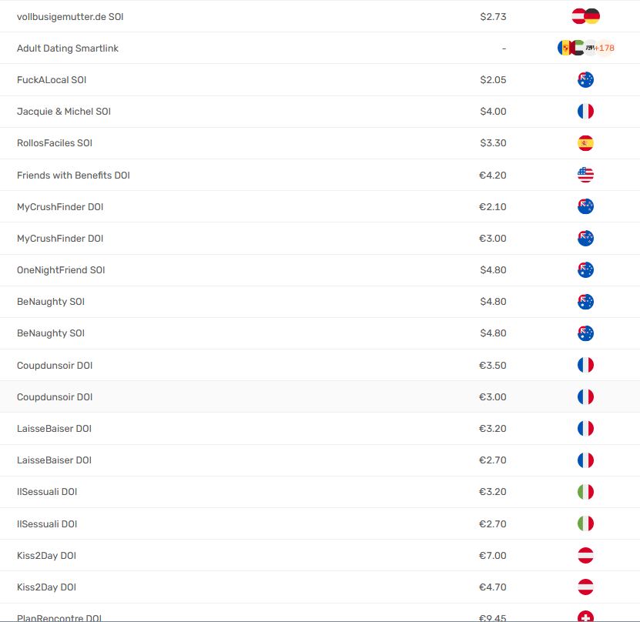Click the Austria flag for Kiss2Day €7.00
Viewport: 640px width, 622px height.
[x=585, y=556]
